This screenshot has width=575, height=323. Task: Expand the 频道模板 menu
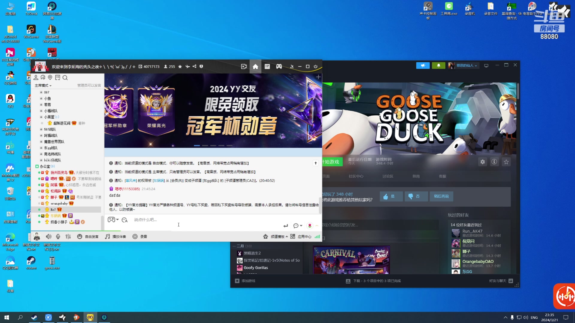(277, 236)
